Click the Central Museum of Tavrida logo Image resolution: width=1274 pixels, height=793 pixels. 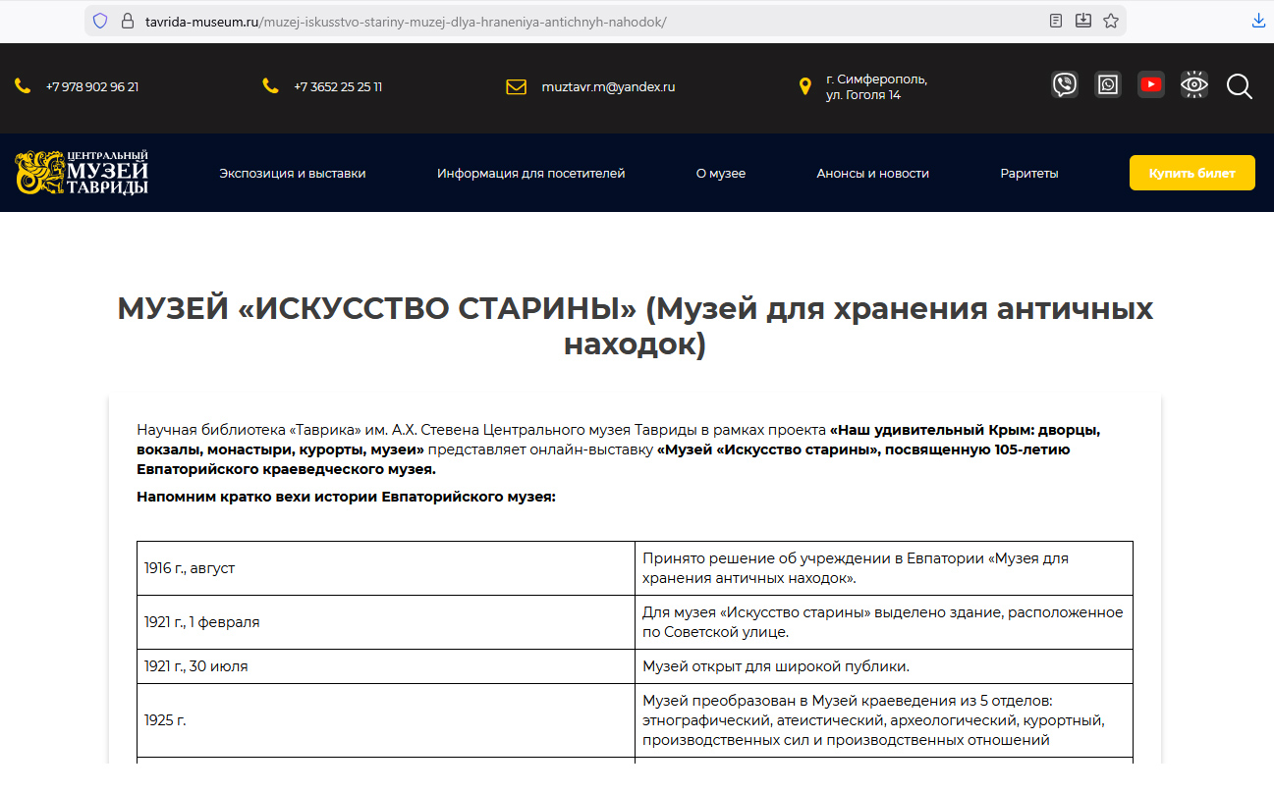click(83, 173)
